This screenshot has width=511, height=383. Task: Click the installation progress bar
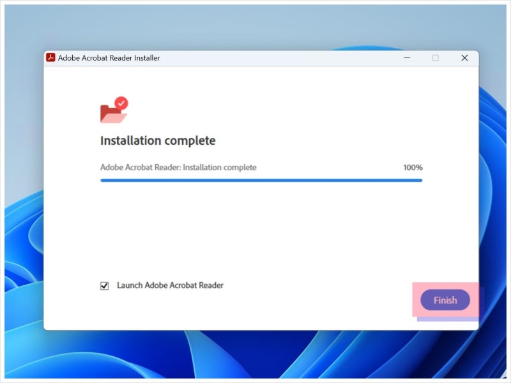tap(261, 180)
